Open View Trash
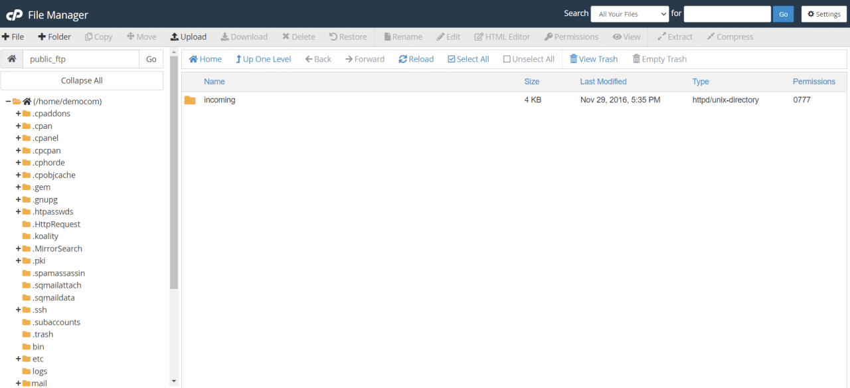 [x=593, y=58]
